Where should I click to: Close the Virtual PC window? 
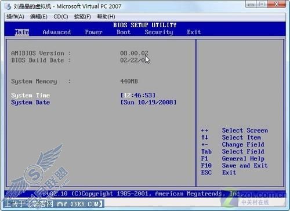click(277, 4)
